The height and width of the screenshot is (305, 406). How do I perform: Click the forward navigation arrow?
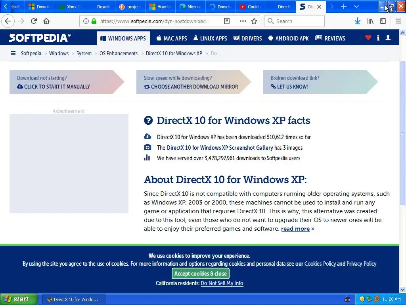click(x=21, y=21)
